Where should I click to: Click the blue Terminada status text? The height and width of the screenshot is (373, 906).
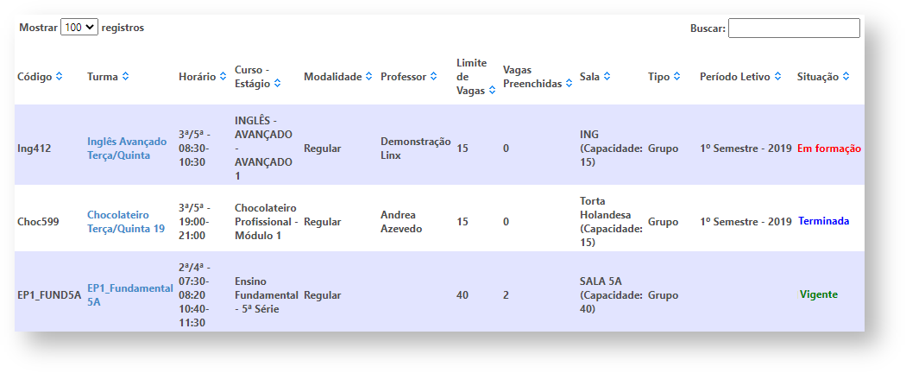[x=823, y=221]
